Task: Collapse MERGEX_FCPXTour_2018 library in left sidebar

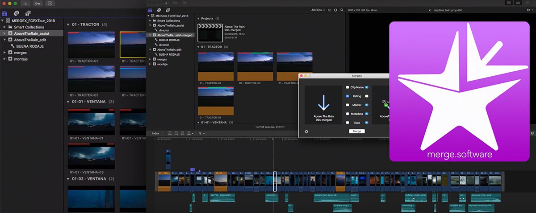Action: pos(3,20)
